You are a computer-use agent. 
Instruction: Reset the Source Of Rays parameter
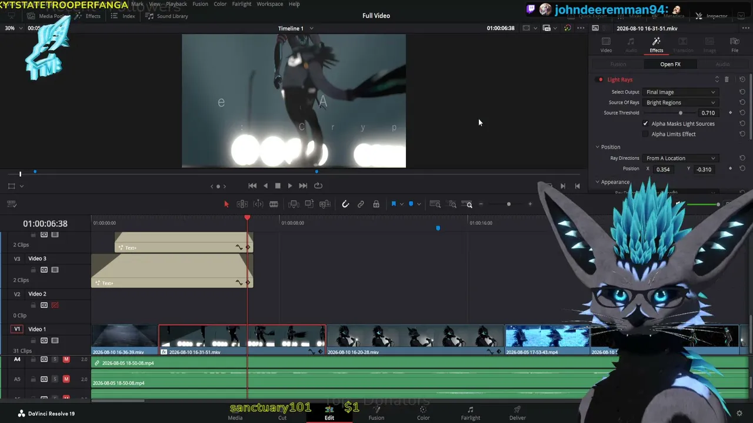[742, 102]
